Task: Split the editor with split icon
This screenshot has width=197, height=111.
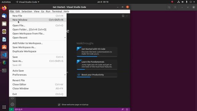Action: (x=123, y=16)
